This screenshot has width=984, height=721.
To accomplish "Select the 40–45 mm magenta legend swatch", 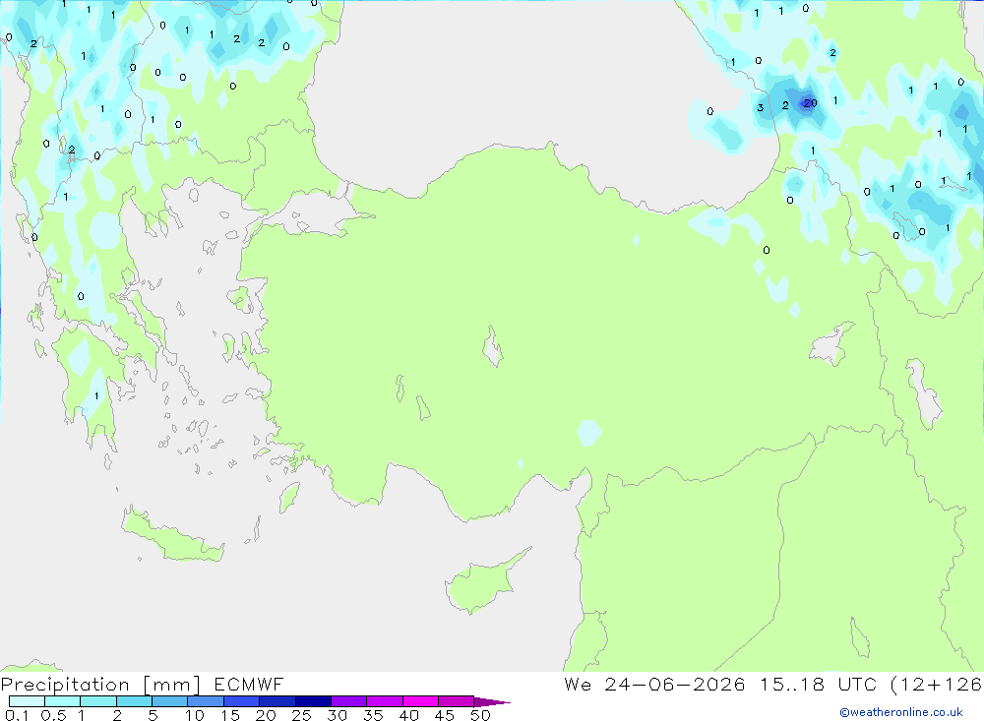I will tap(420, 701).
